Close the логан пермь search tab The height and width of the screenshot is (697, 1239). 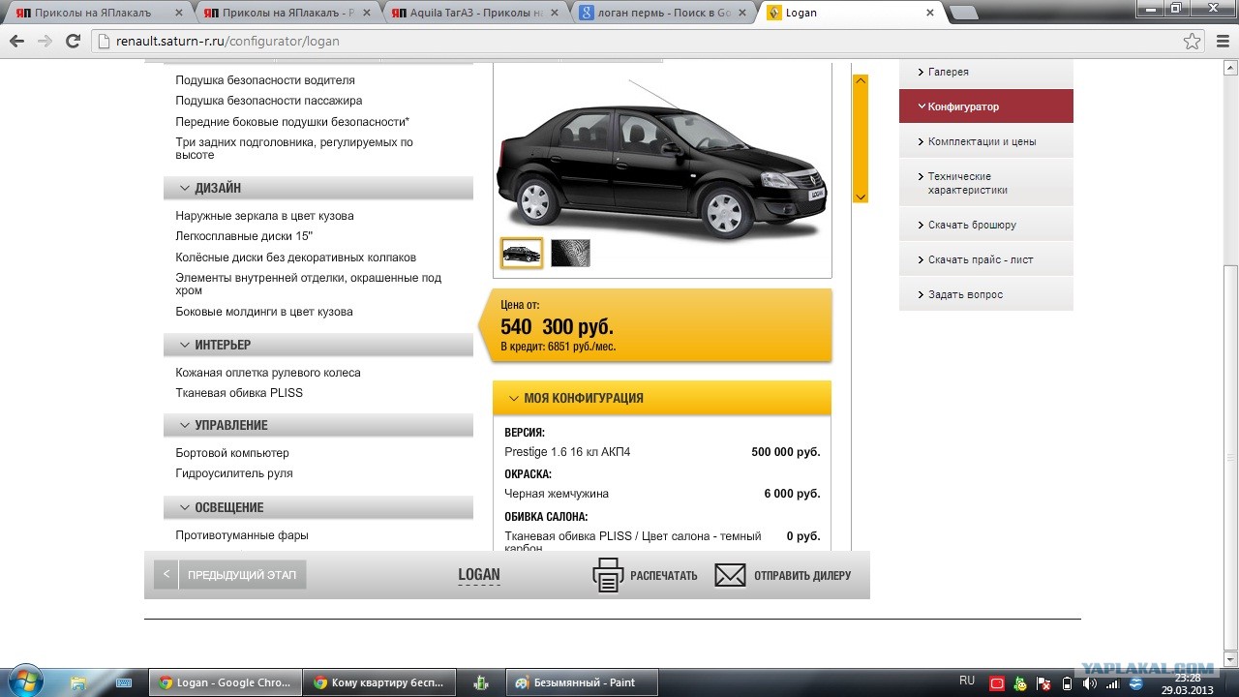click(744, 13)
